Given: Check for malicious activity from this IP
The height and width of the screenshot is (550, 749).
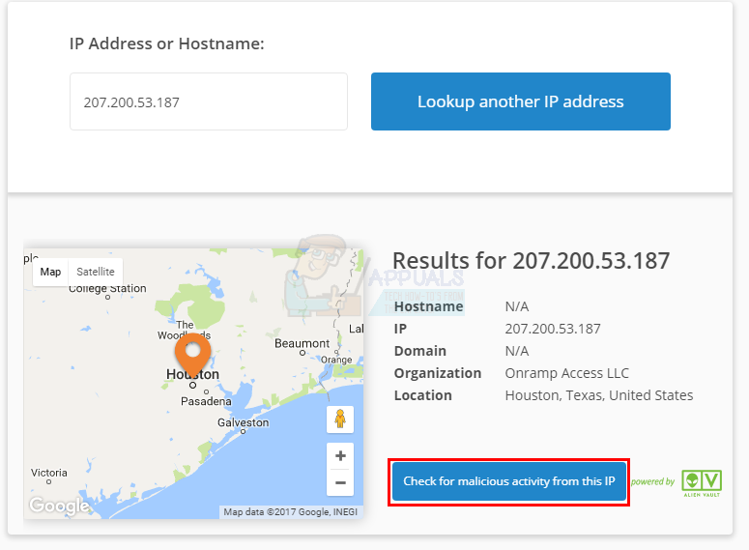Looking at the screenshot, I should [x=508, y=481].
